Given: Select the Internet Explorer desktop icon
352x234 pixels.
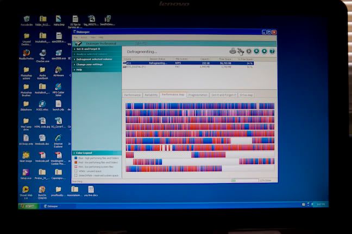Looking at the screenshot, I should pos(58,141).
